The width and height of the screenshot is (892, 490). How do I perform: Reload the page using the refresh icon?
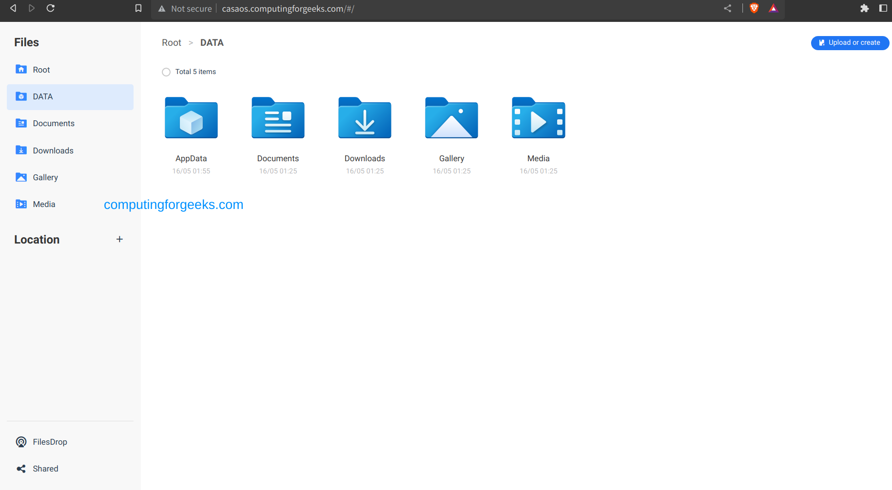tap(50, 8)
